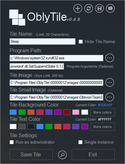Click the Save Tile button
This screenshot has width=125, height=164.
(31, 154)
